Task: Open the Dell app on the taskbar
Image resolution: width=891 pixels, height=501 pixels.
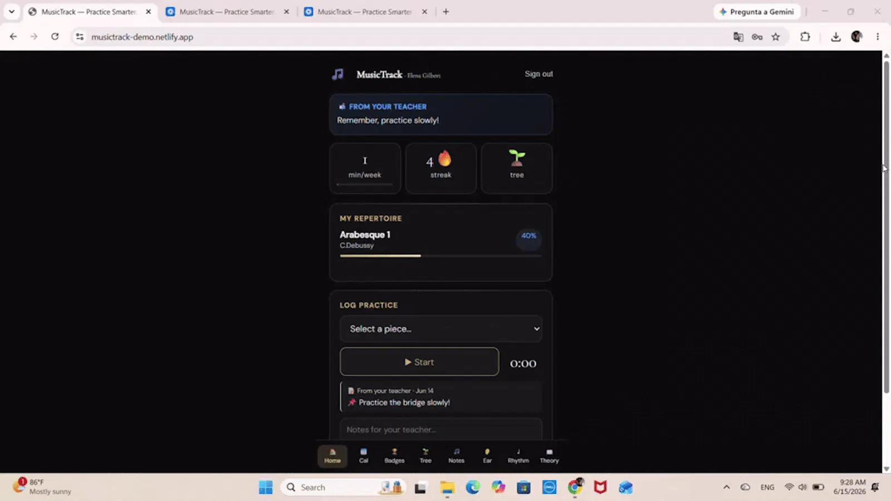Action: pyautogui.click(x=549, y=488)
